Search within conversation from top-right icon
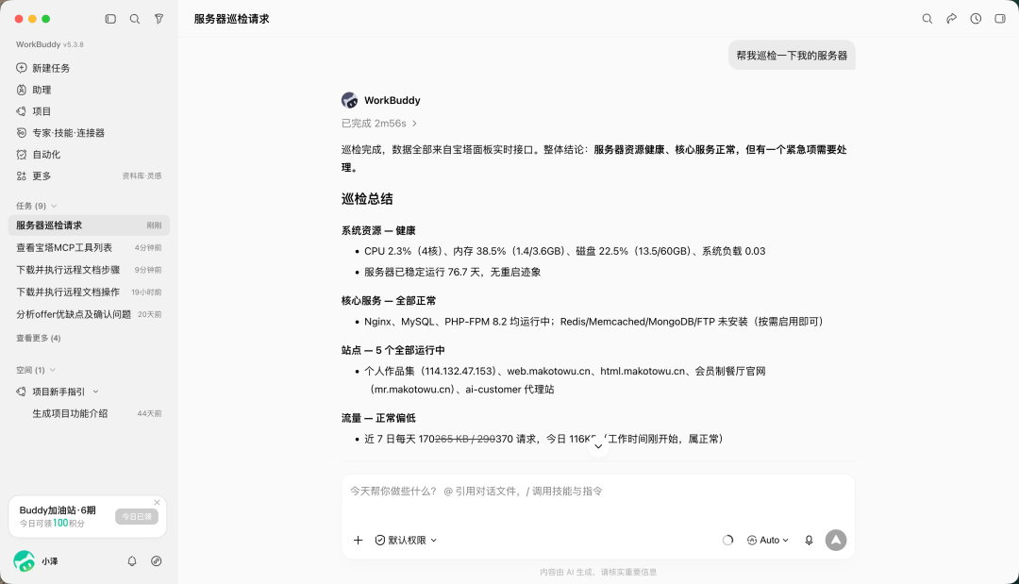This screenshot has height=584, width=1019. 927,19
